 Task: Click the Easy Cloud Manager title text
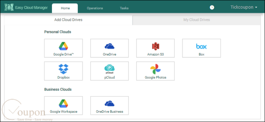tap(31, 8)
